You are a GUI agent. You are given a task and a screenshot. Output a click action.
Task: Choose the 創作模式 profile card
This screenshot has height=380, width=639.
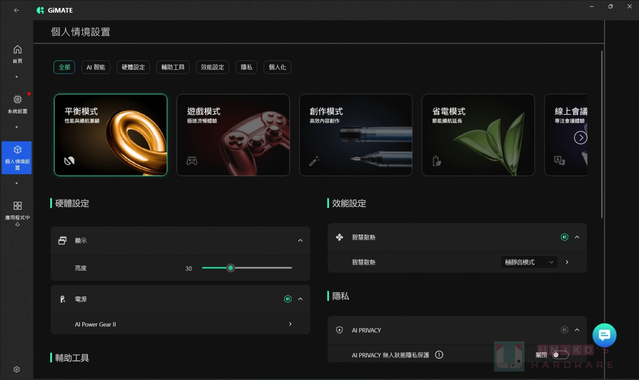tap(356, 135)
